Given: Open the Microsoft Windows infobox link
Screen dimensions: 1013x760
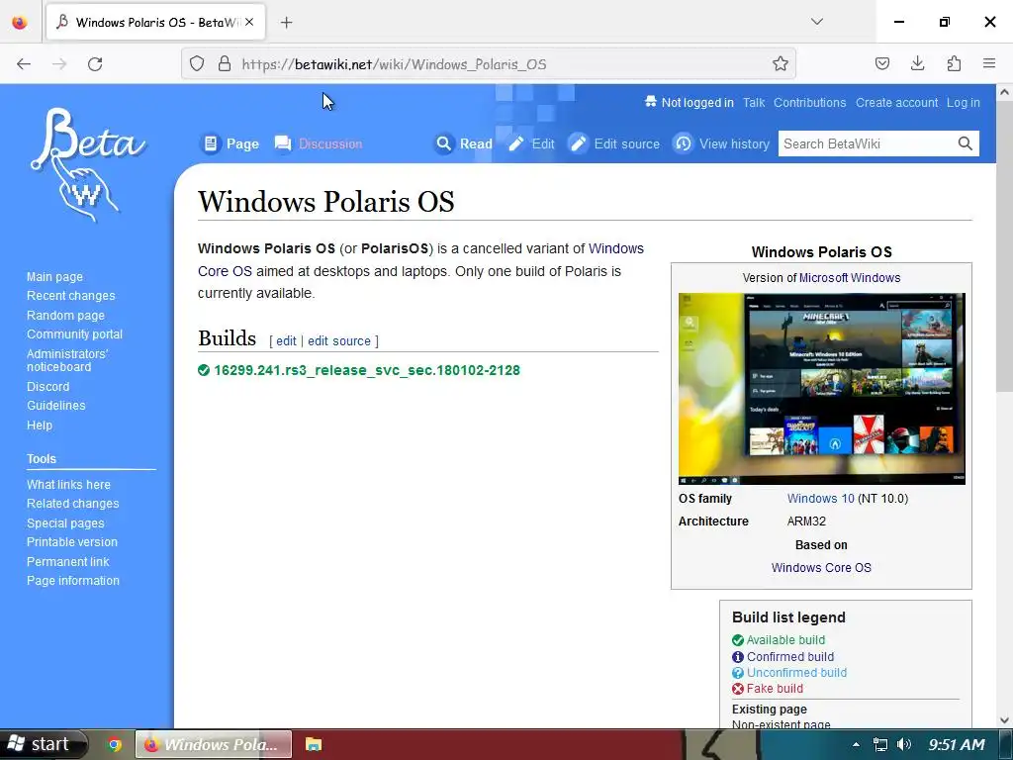Looking at the screenshot, I should pos(850,278).
